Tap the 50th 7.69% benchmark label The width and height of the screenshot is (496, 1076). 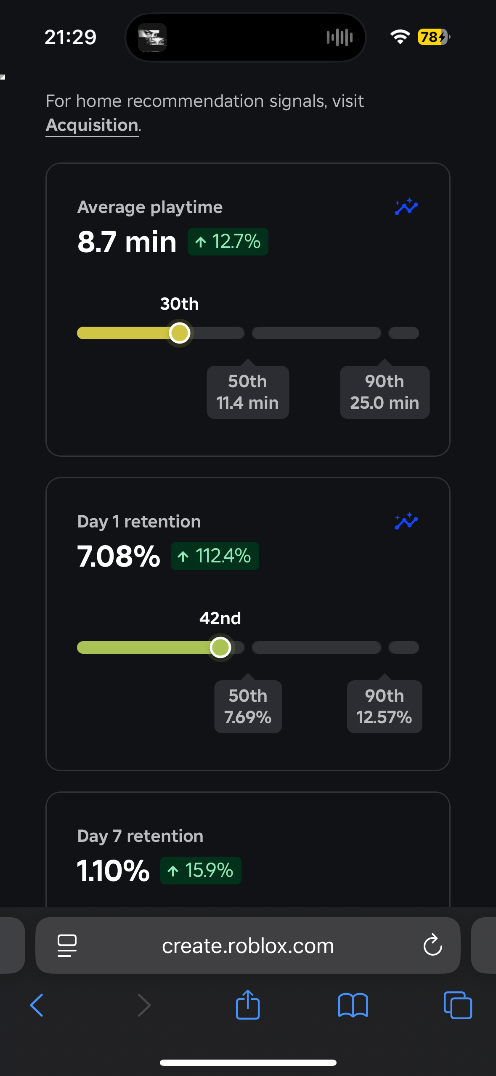tap(248, 706)
